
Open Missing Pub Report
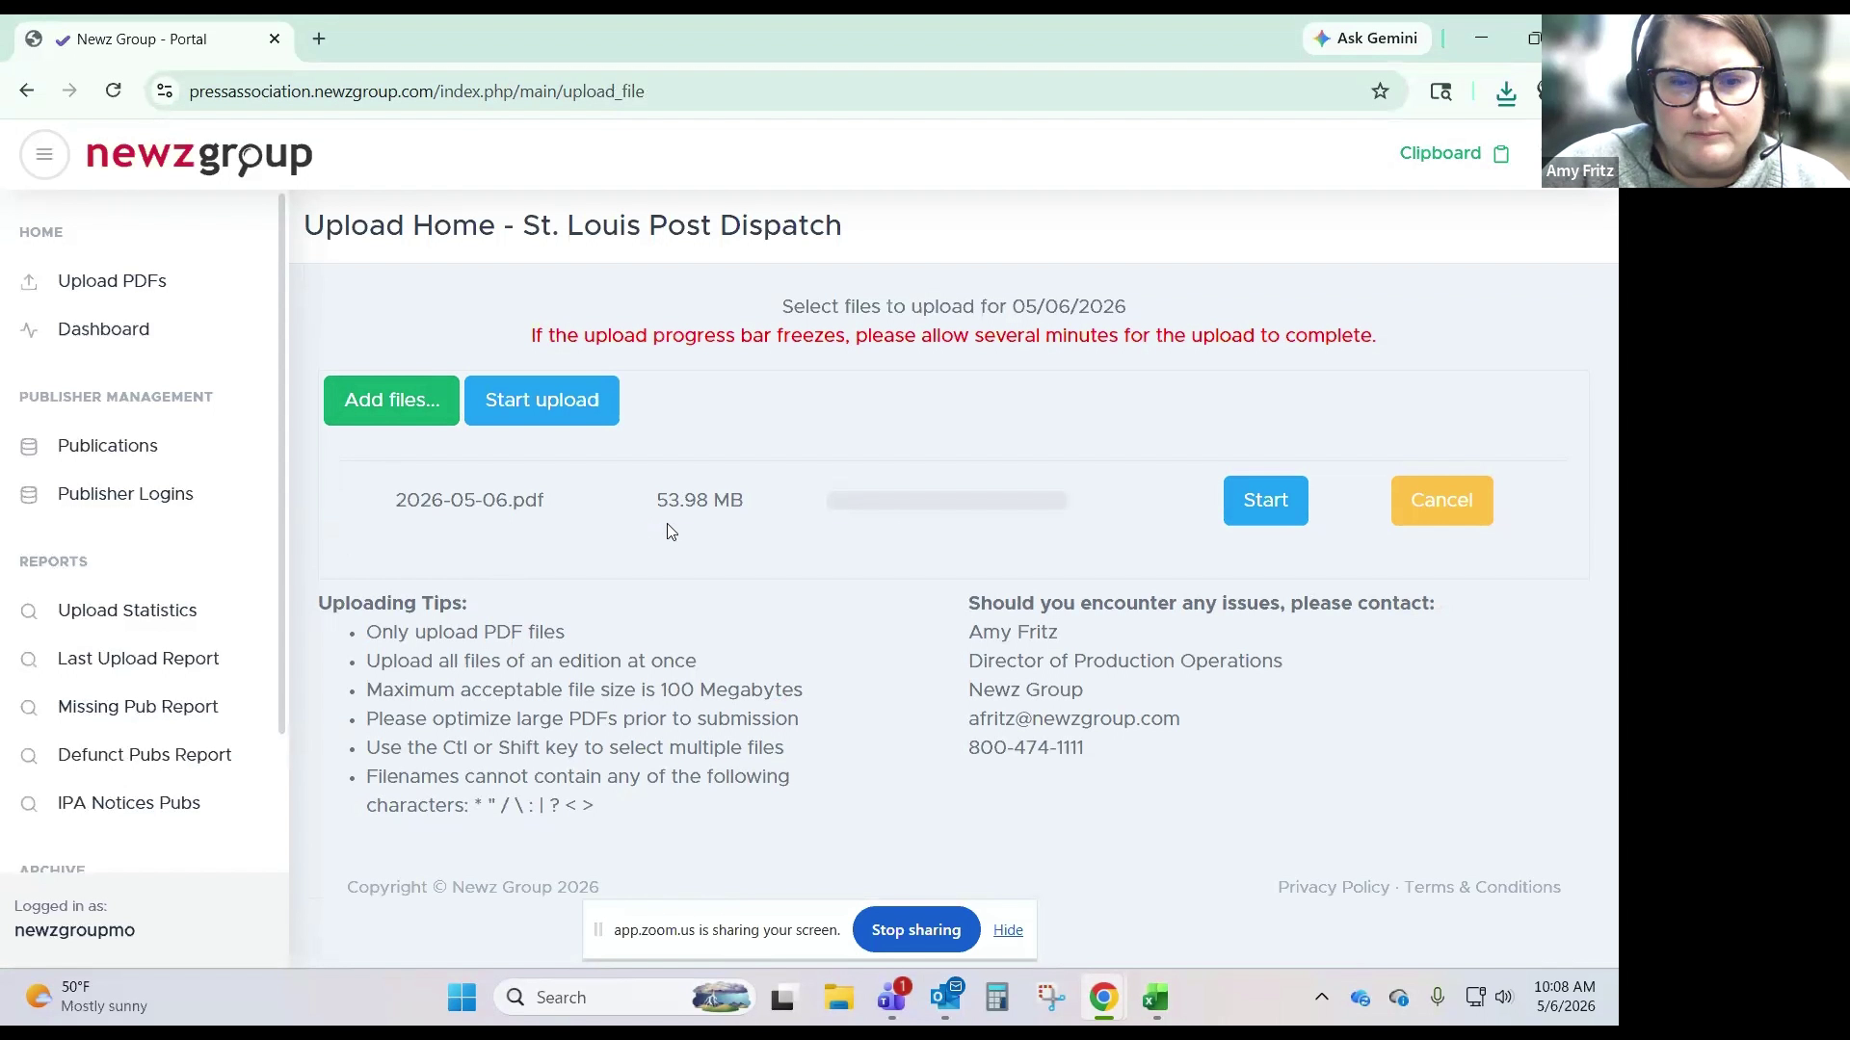coord(138,707)
